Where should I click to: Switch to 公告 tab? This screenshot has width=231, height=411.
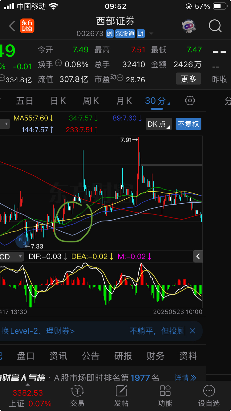tap(91, 356)
